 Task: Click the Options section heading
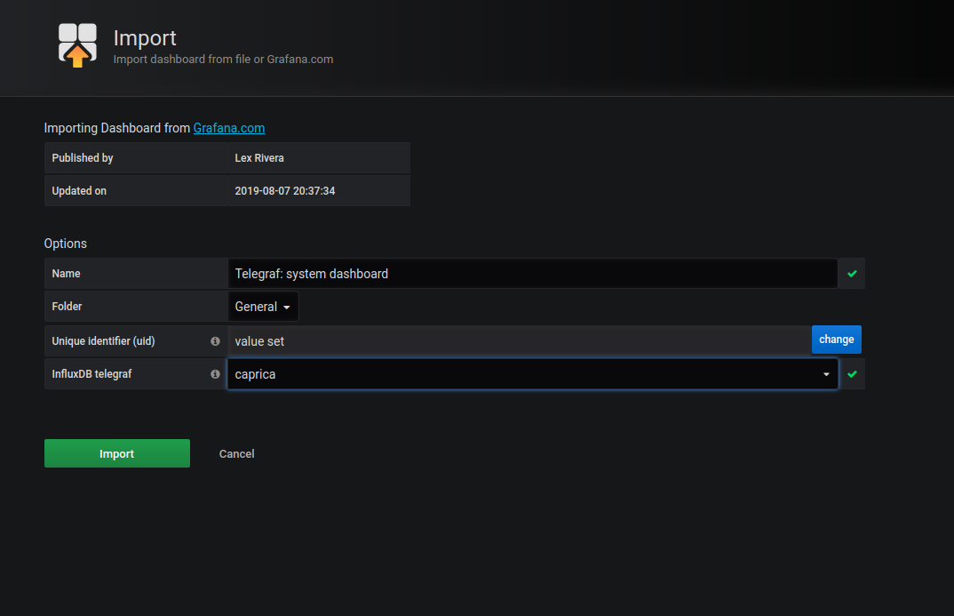66,244
